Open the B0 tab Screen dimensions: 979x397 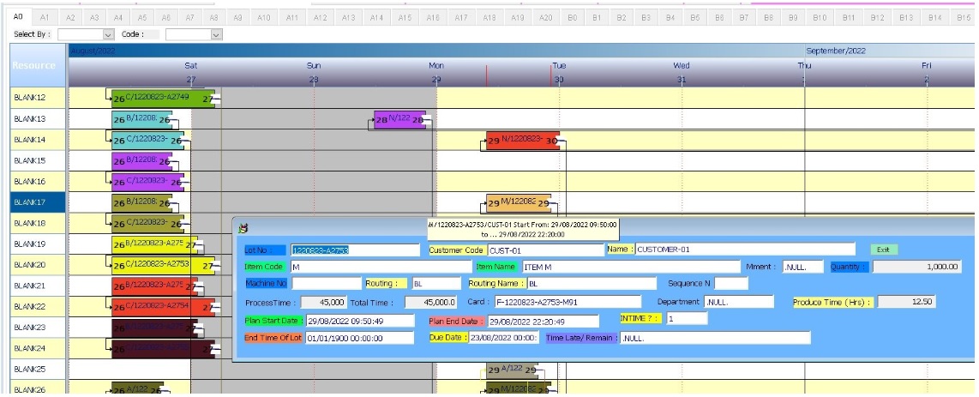[x=572, y=17]
